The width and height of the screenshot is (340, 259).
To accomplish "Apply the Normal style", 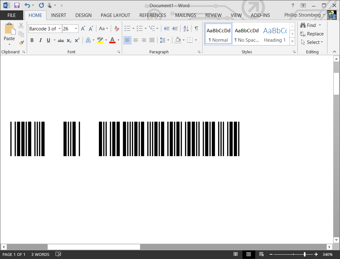I will click(x=219, y=34).
